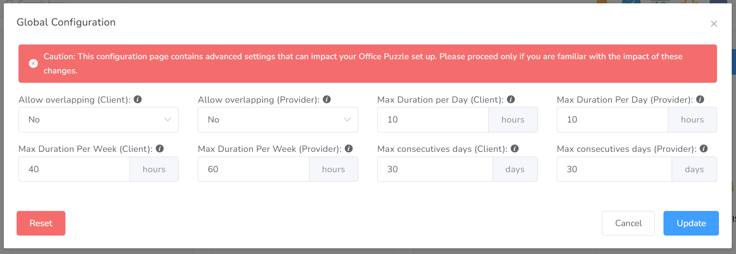
Task: Click the Reset button
Action: pos(41,223)
